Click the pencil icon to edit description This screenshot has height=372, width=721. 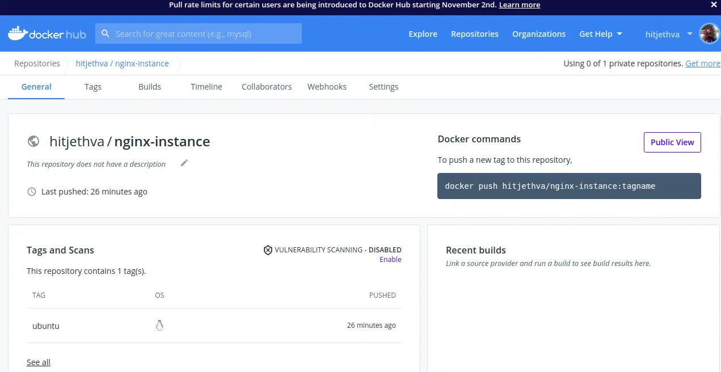pos(184,163)
